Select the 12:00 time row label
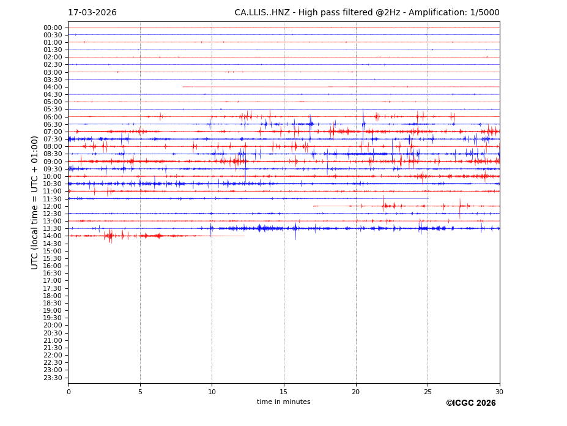 click(x=53, y=206)
